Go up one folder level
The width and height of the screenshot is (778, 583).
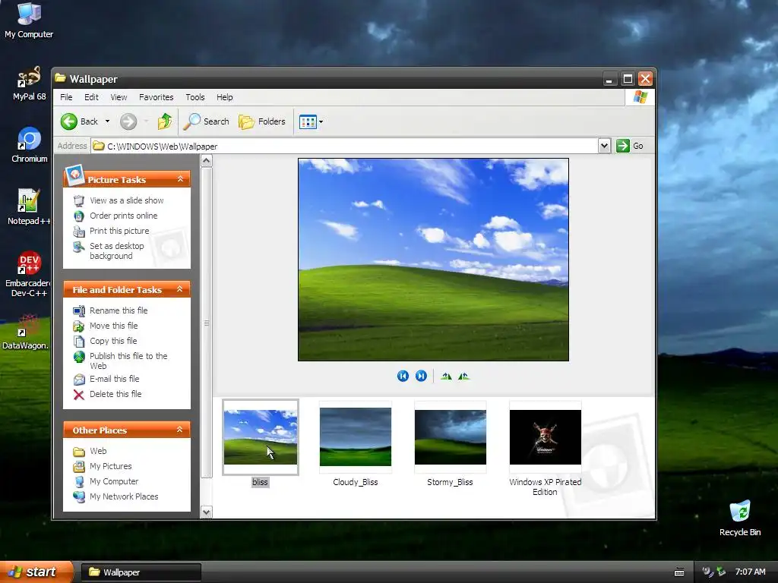tap(165, 121)
